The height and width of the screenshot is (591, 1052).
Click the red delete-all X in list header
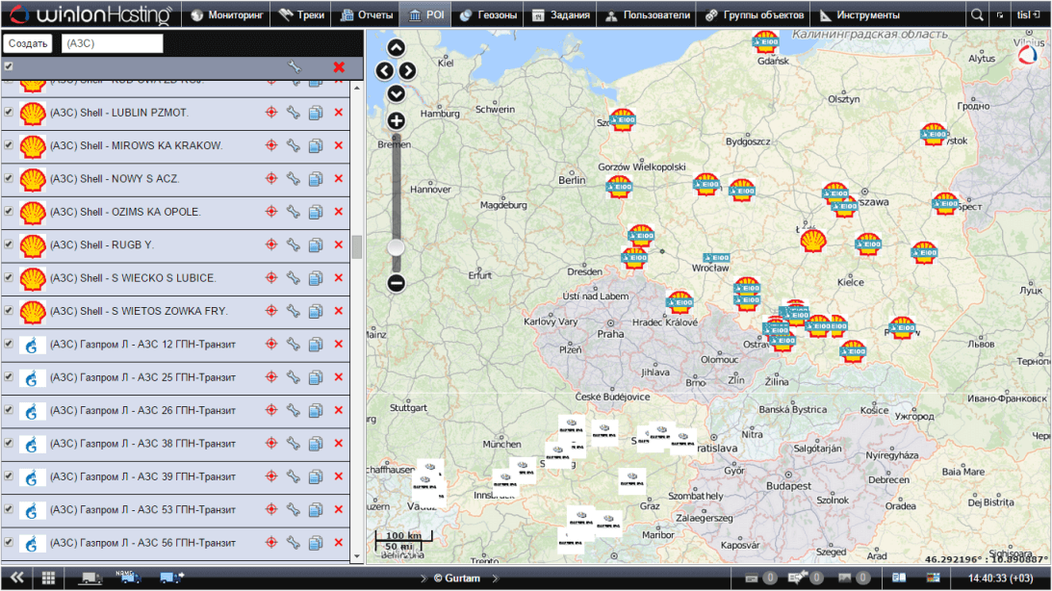[x=339, y=67]
